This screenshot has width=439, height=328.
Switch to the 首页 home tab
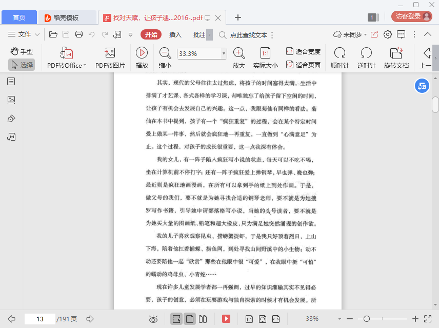pos(19,17)
